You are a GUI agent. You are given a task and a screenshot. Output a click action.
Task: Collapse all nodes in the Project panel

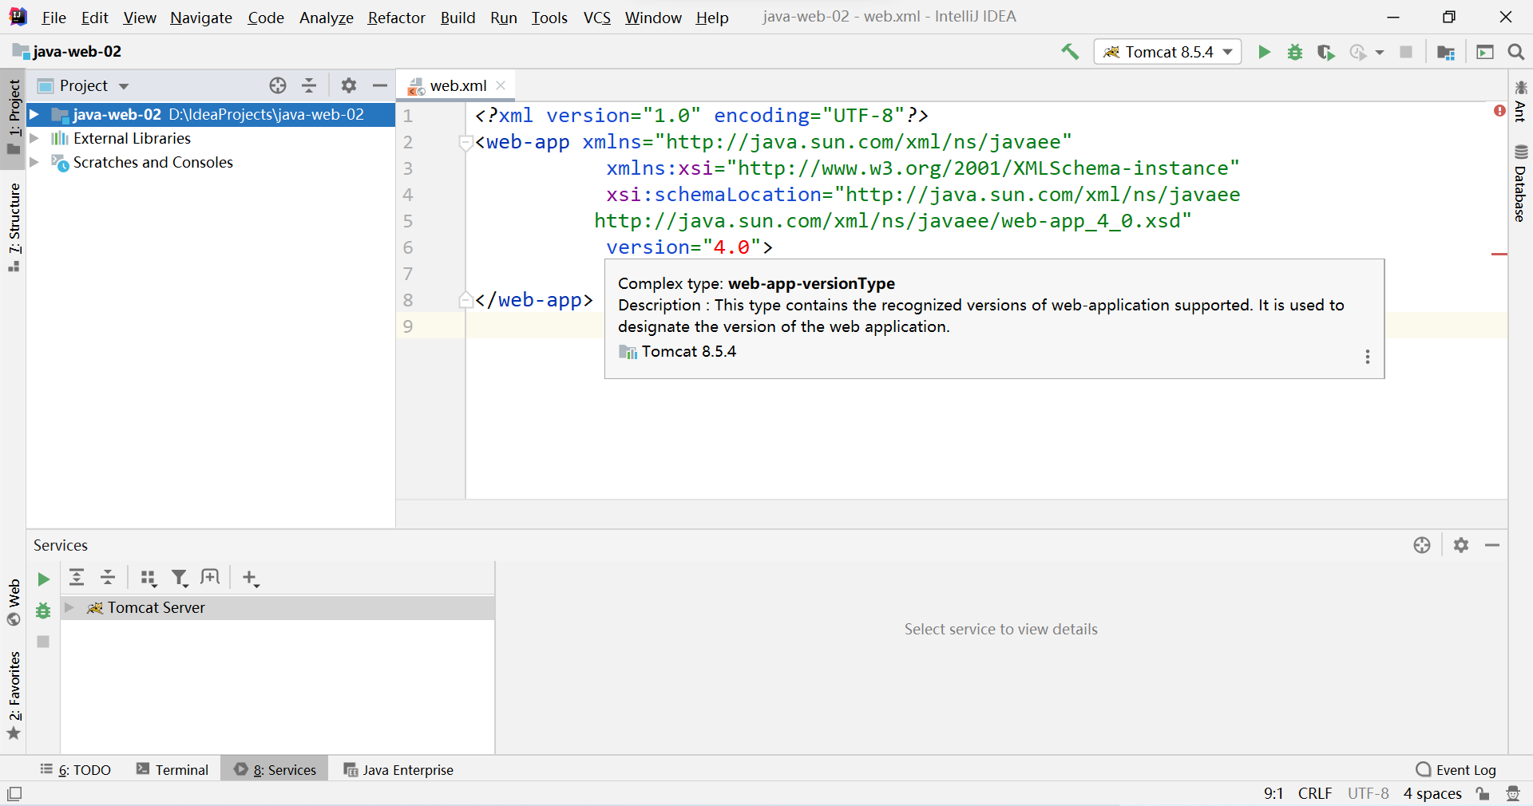(x=309, y=85)
